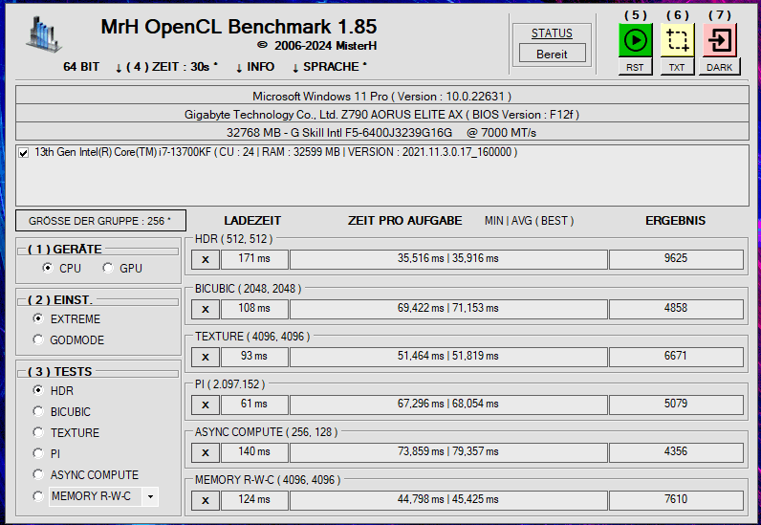This screenshot has width=761, height=525.
Task: Click the pink exit door icon
Action: click(720, 40)
